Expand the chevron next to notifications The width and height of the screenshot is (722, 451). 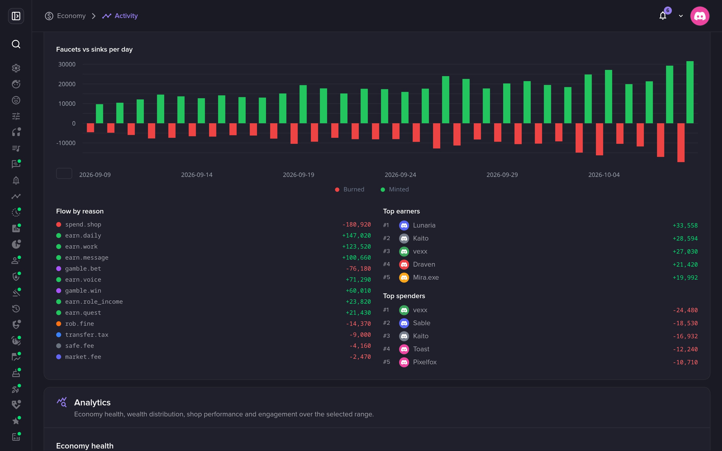[681, 16]
